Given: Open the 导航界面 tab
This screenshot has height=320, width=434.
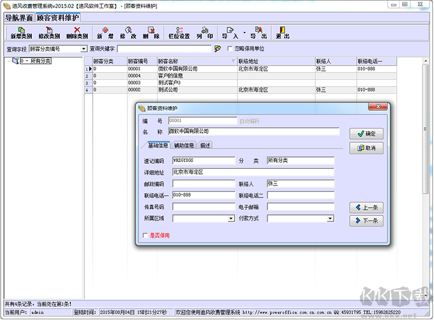Looking at the screenshot, I should pos(19,17).
